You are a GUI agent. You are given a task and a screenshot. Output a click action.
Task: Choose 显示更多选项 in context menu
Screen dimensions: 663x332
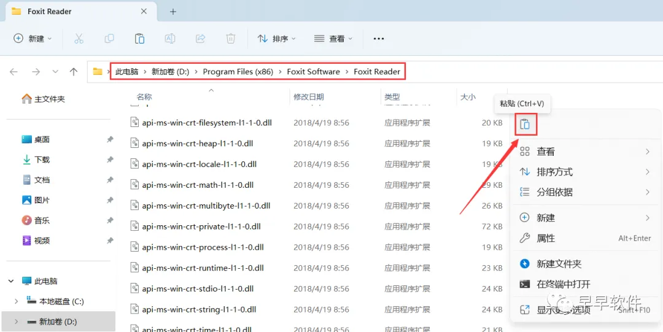tap(585, 309)
